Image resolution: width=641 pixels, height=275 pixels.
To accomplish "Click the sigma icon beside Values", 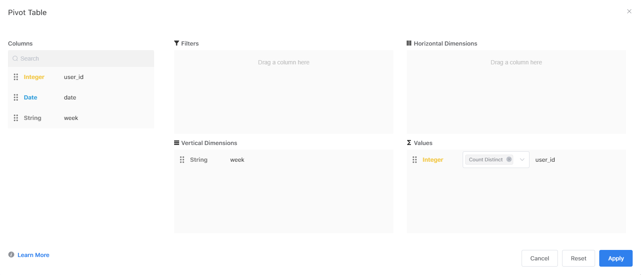I will 408,143.
